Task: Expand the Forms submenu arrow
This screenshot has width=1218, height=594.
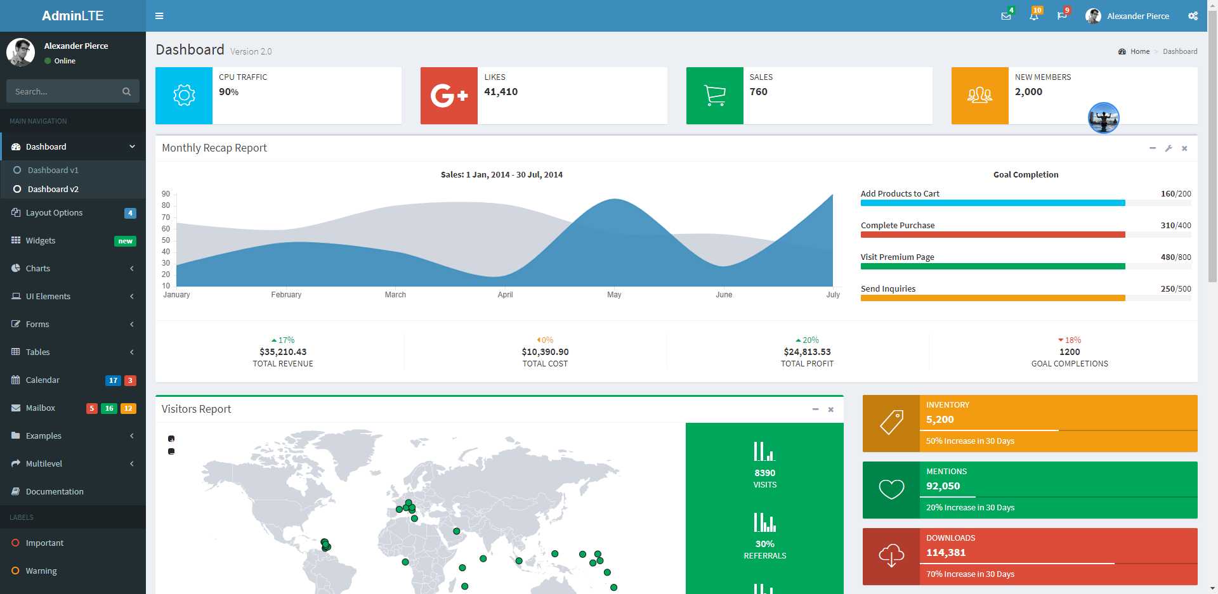Action: 132,324
